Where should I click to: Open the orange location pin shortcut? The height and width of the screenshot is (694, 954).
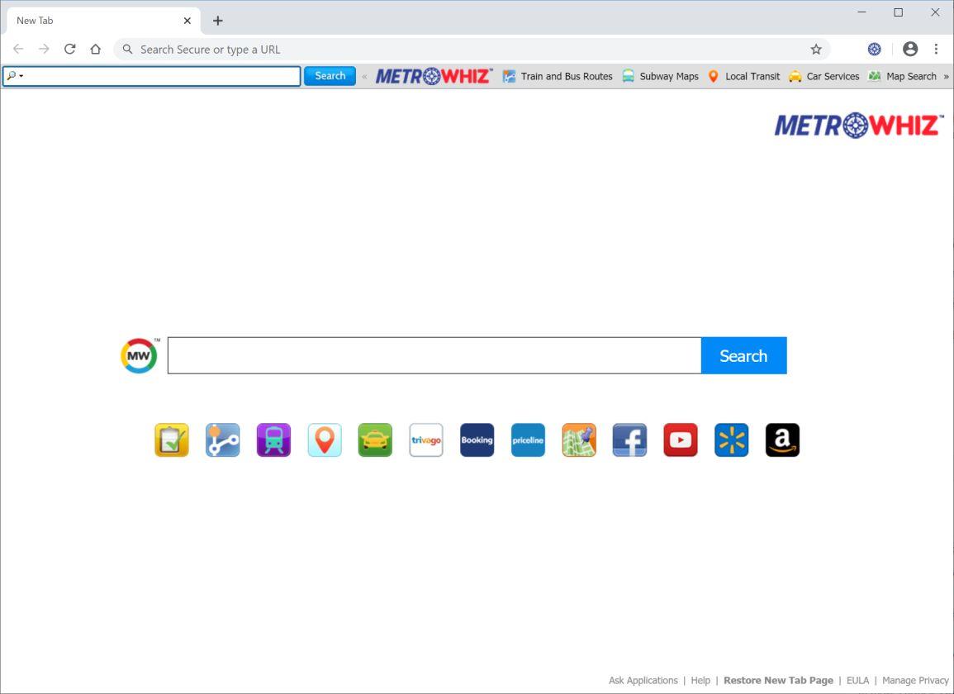325,440
